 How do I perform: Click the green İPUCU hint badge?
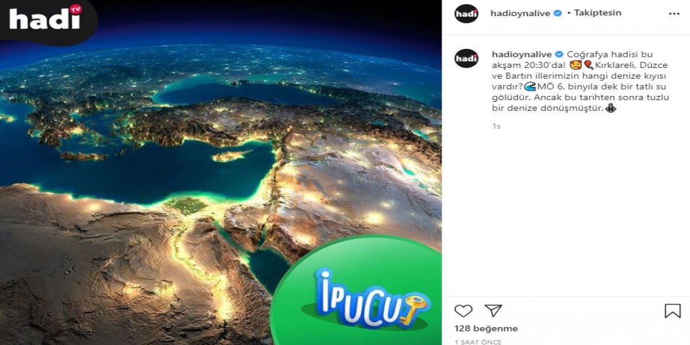[356, 290]
